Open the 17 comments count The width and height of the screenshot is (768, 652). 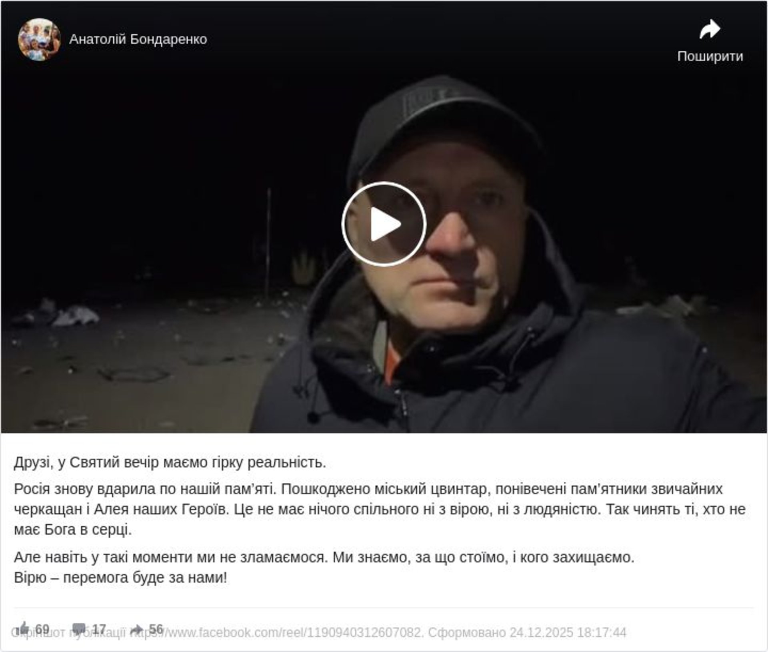tap(99, 629)
